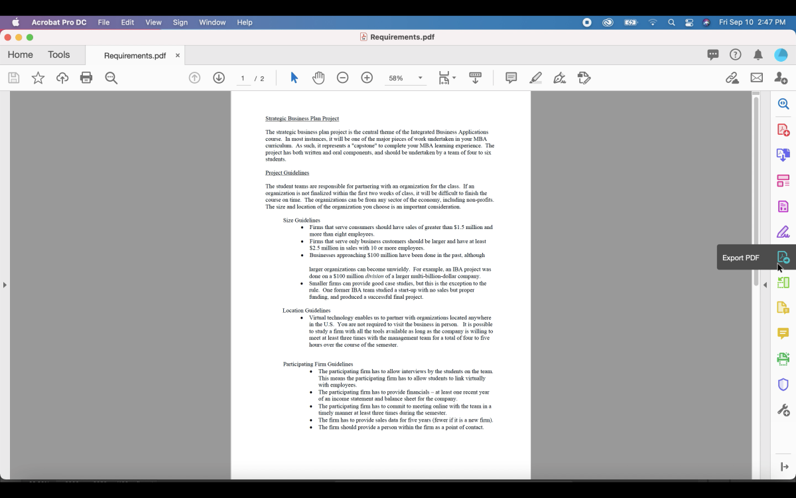796x498 pixels.
Task: Open the page fit options dropdown
Action: (447, 78)
